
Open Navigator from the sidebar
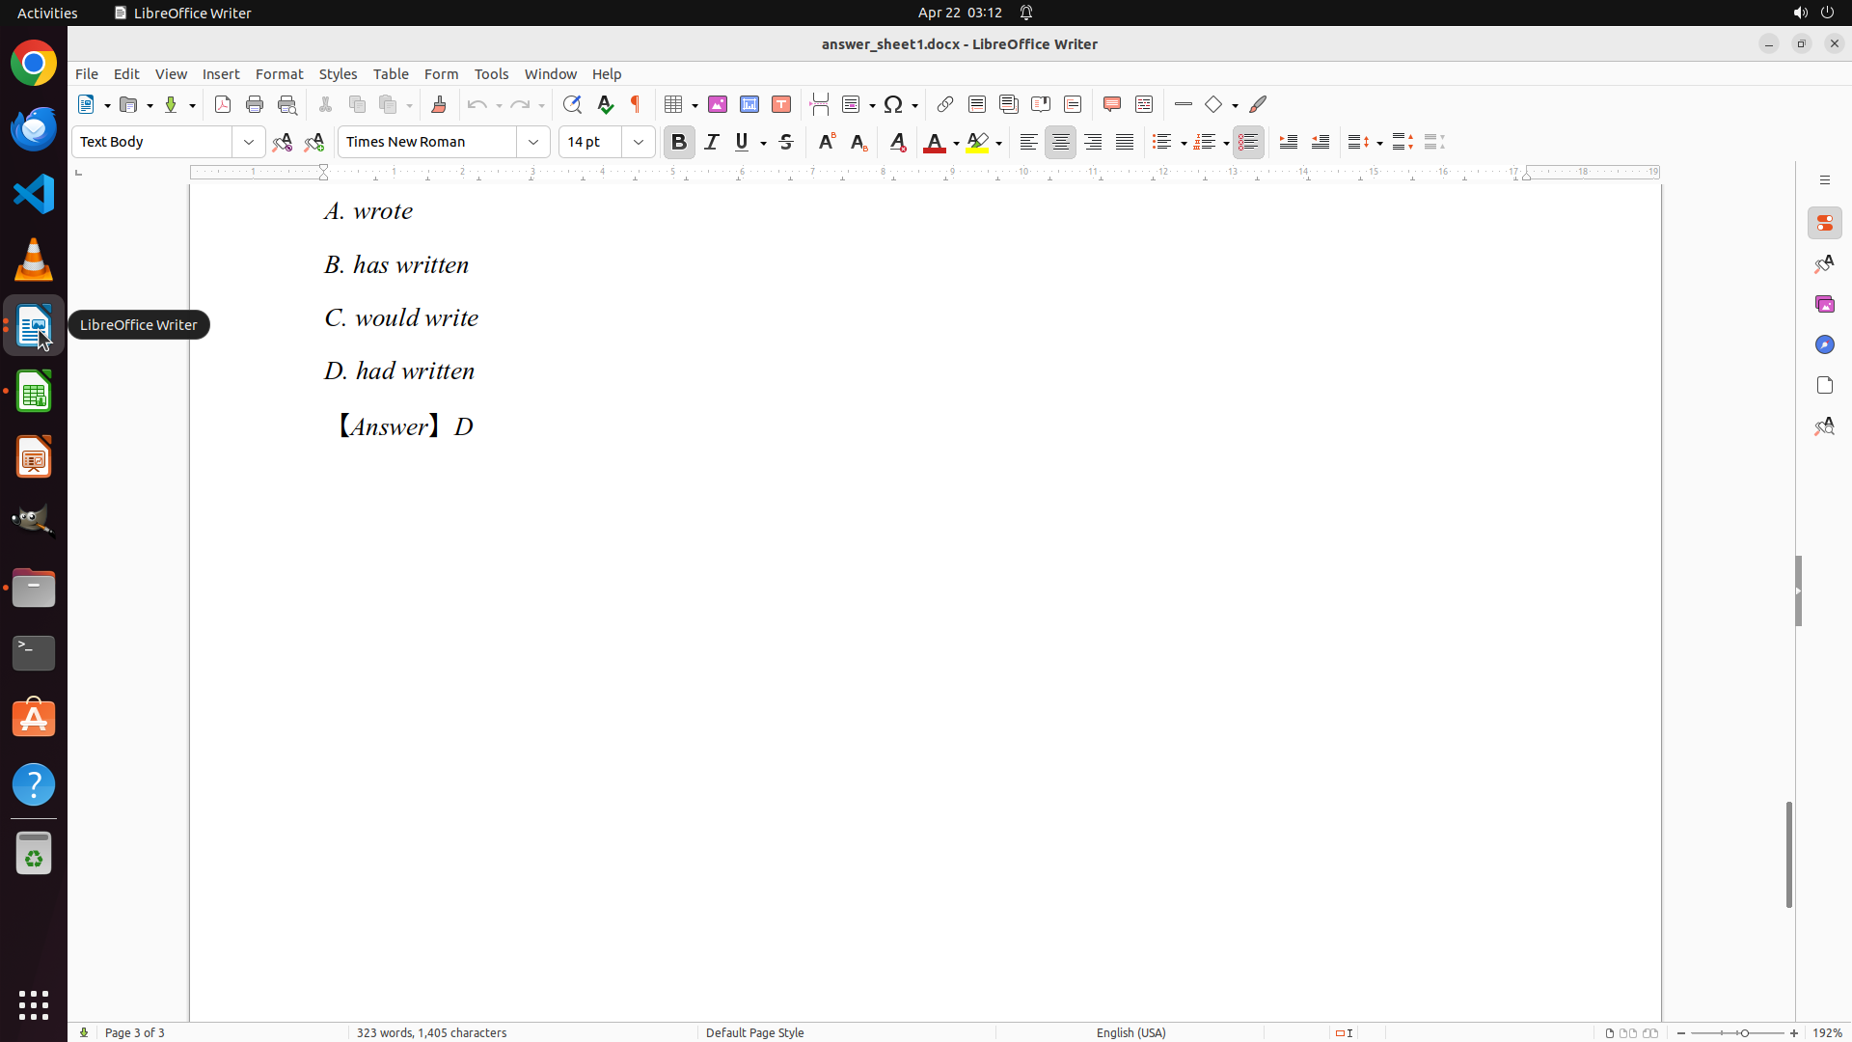[1824, 344]
